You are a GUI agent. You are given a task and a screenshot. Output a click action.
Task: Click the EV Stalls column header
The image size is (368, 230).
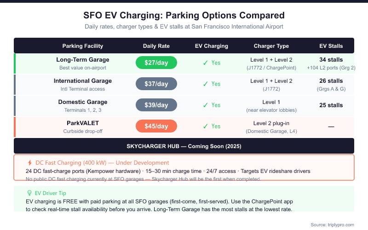point(331,46)
